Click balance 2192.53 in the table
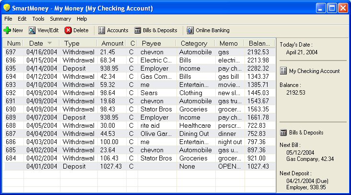 point(258,52)
